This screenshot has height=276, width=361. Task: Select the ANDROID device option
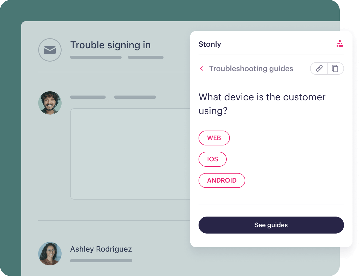tap(222, 180)
